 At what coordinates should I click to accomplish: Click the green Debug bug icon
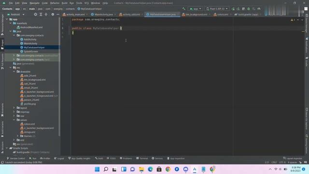pos(249,9)
